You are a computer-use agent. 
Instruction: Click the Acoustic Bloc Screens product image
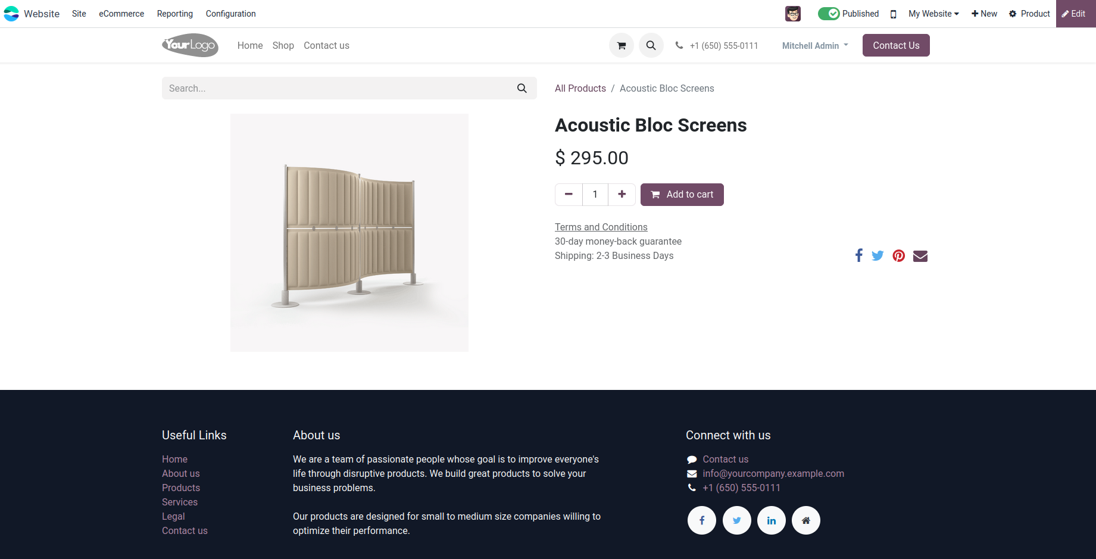[349, 232]
